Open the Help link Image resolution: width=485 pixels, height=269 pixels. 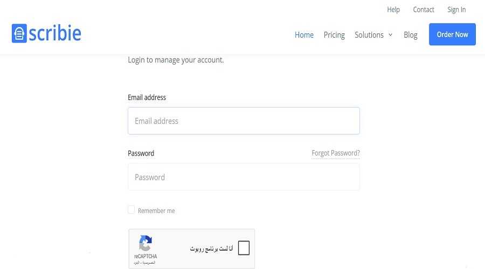click(x=393, y=10)
